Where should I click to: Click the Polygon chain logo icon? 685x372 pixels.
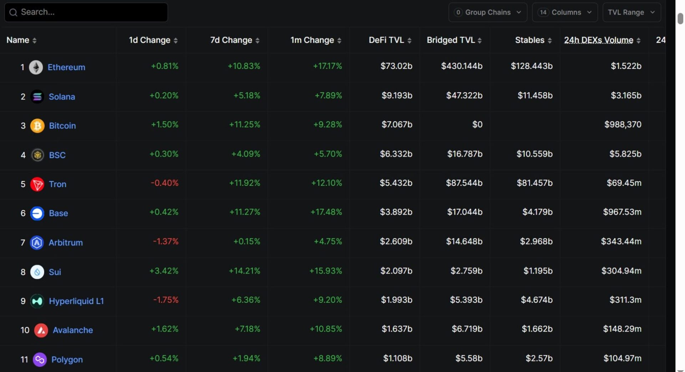[40, 360]
